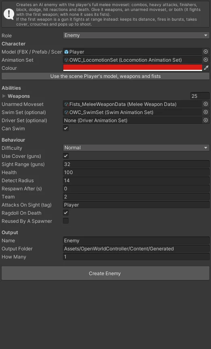The image size is (211, 349).
Task: Click the Output Folder label
Action: 17,249
